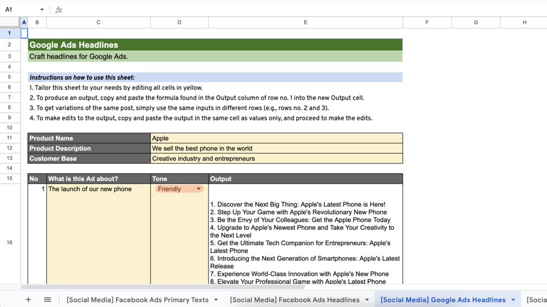Screen dimensions: 547x307
Task: Select column F header
Action: pos(427,22)
